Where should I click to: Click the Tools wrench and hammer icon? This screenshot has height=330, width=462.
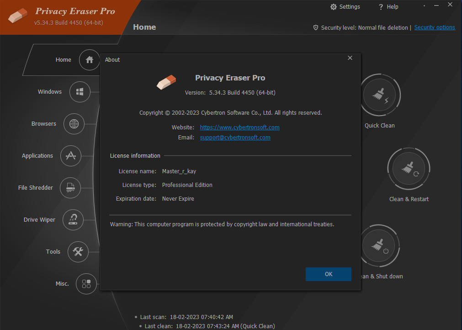(x=78, y=252)
